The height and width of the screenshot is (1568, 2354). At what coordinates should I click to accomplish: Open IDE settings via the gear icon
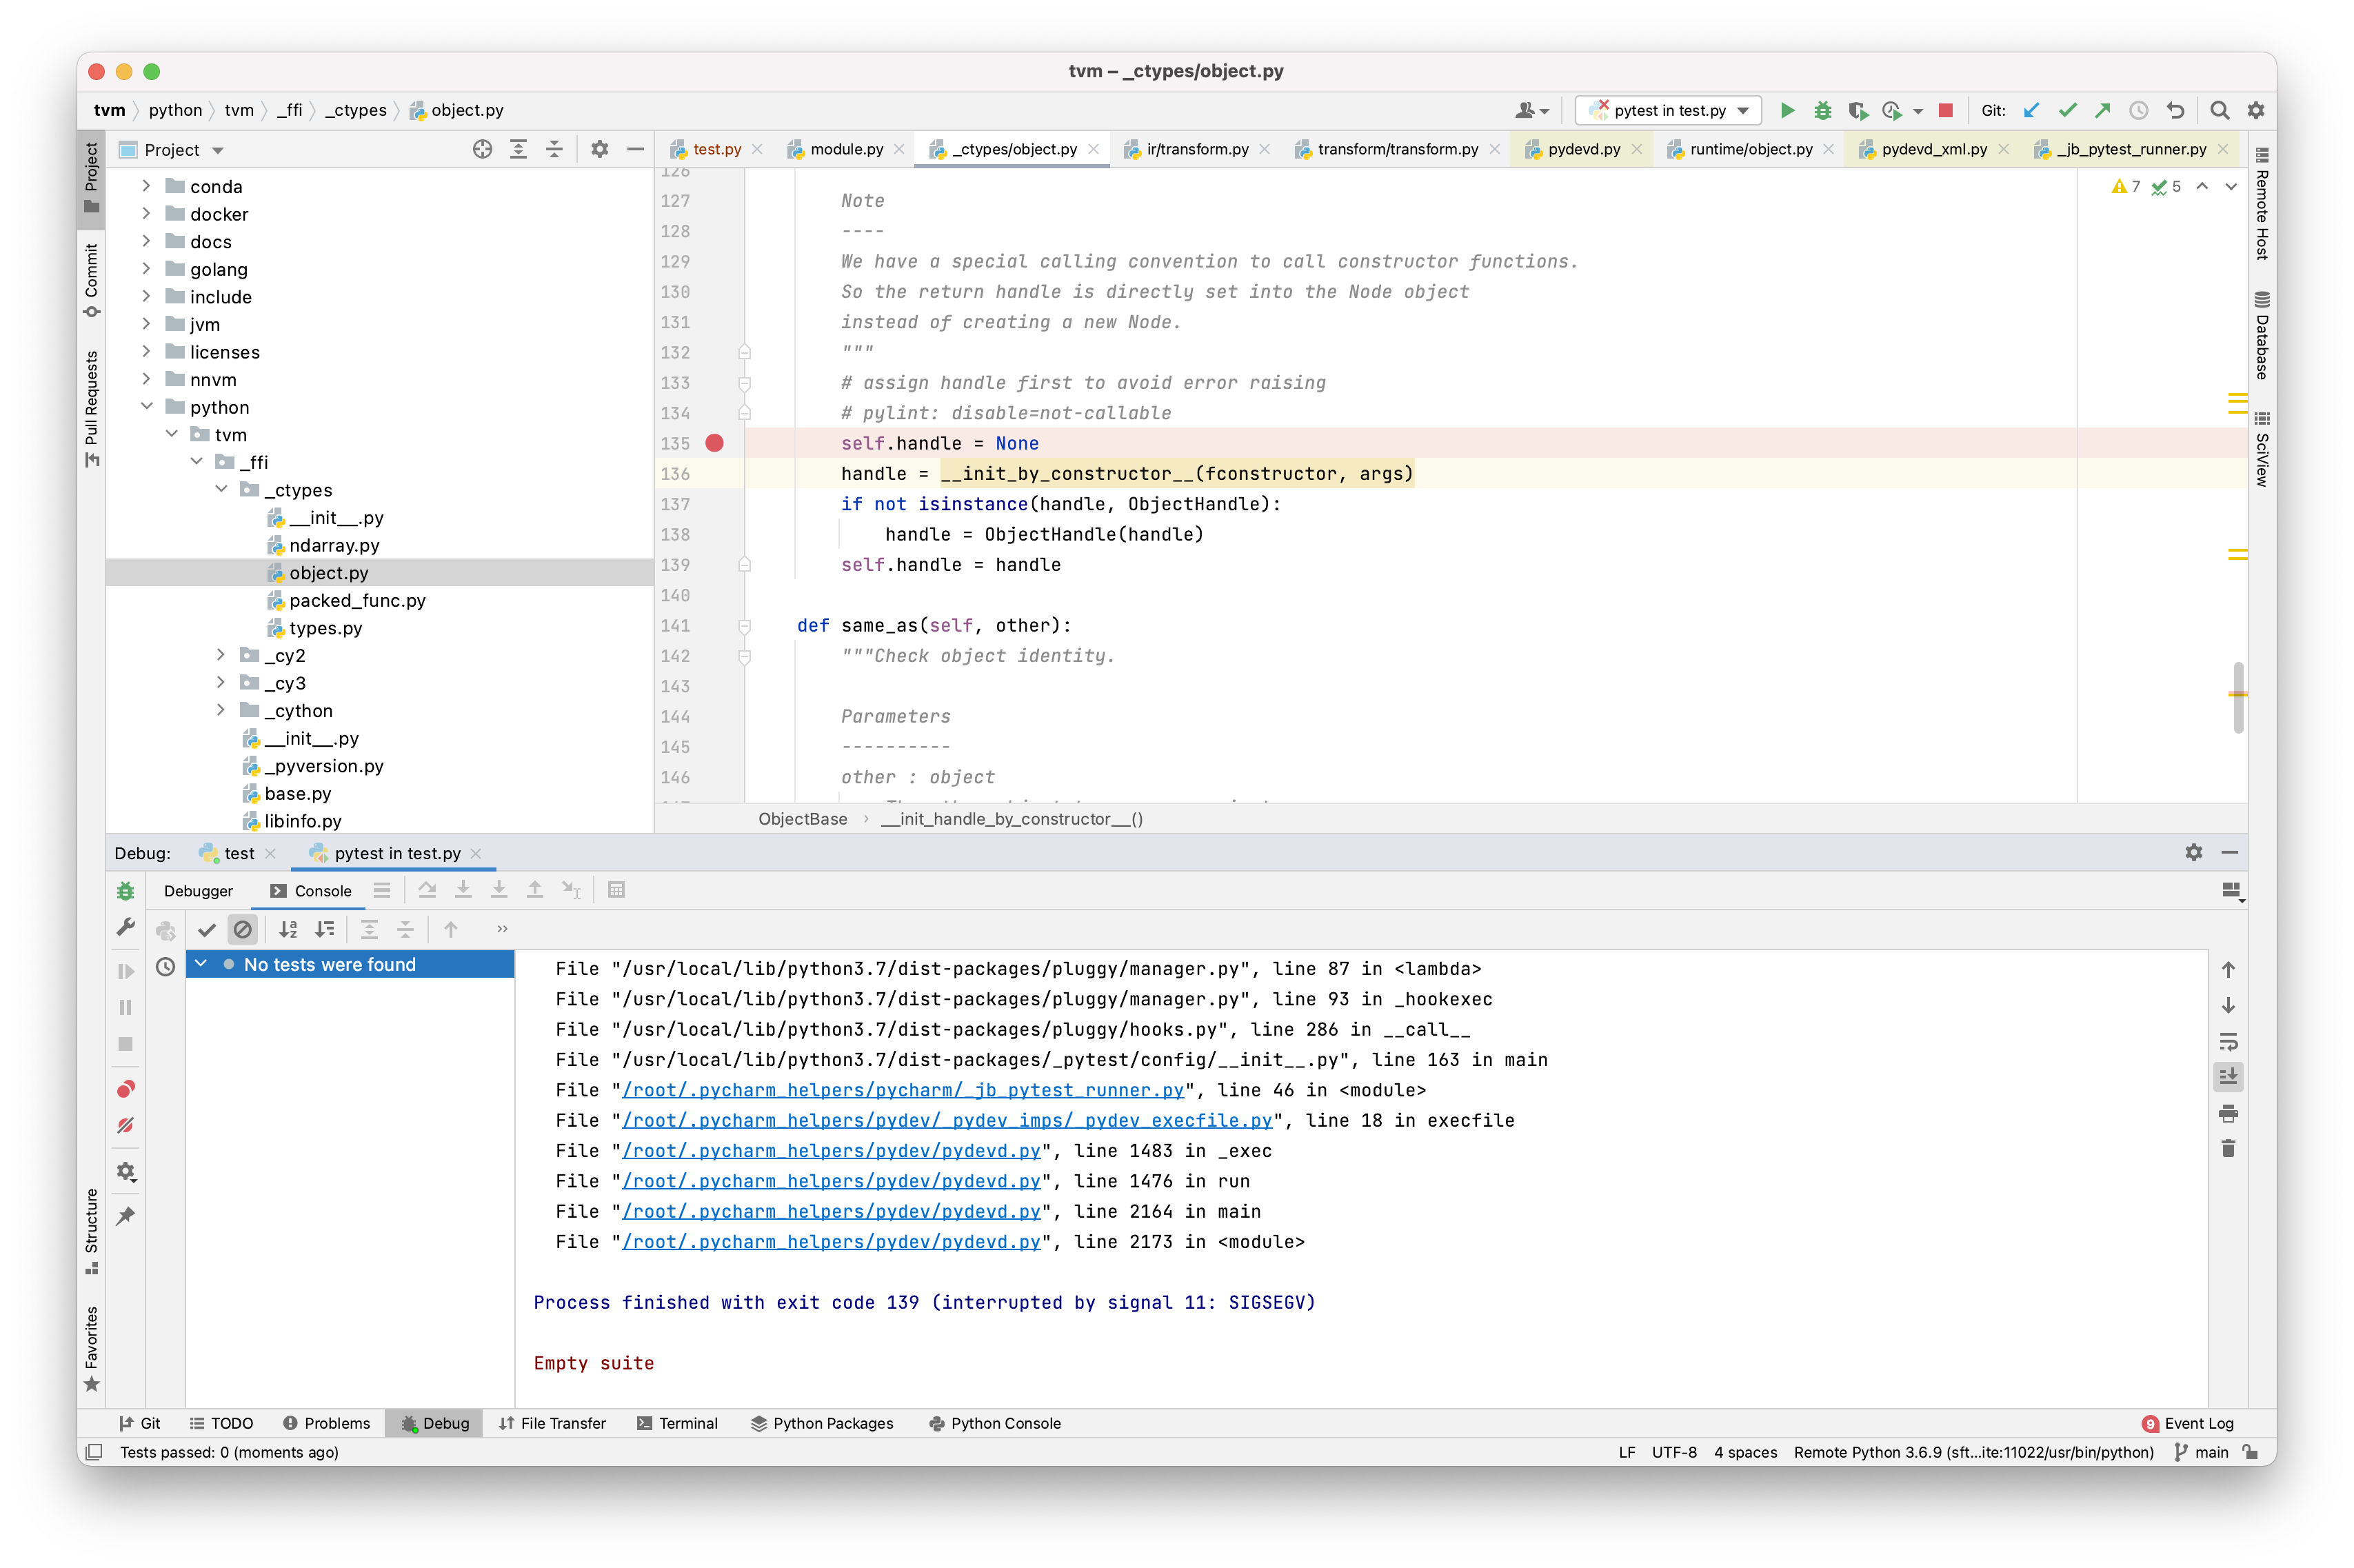pos(2255,111)
